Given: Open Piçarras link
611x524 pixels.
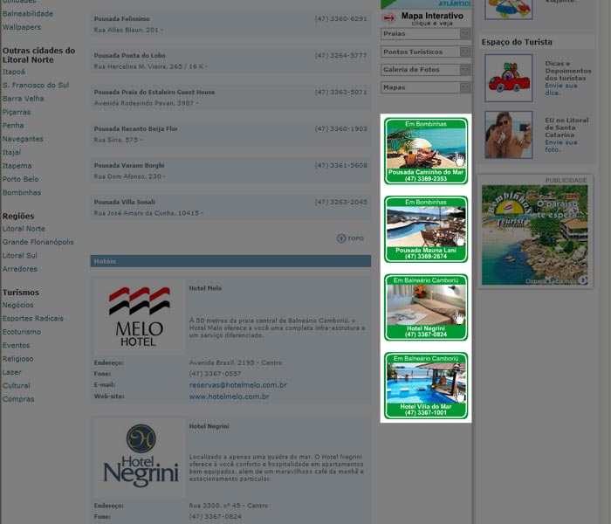Looking at the screenshot, I should (17, 112).
